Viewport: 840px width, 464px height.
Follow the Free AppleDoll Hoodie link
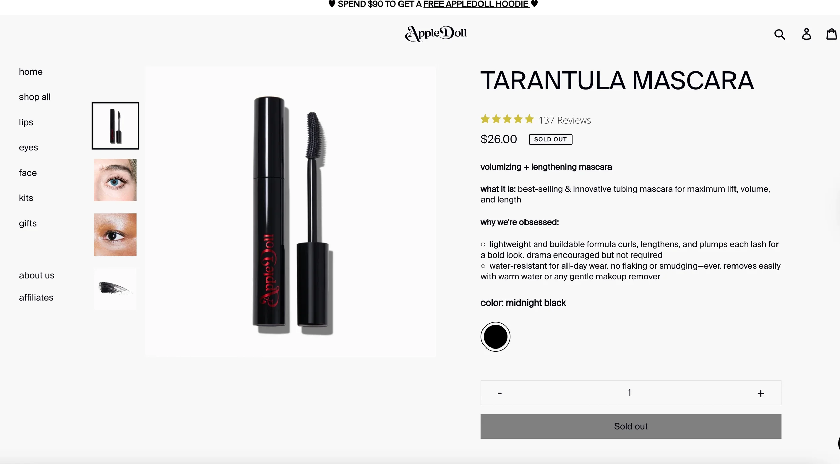click(476, 4)
